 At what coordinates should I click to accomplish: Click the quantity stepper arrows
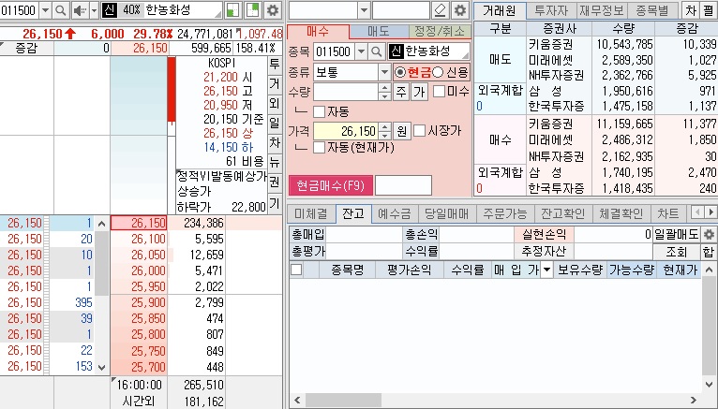tap(384, 92)
